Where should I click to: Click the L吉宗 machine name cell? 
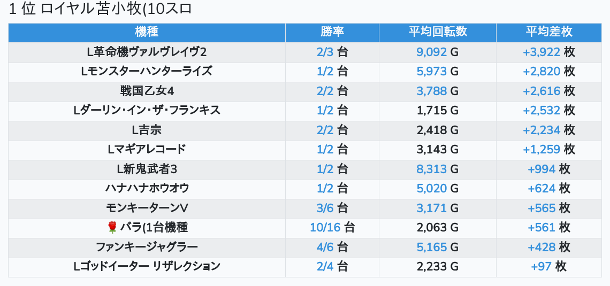147,130
